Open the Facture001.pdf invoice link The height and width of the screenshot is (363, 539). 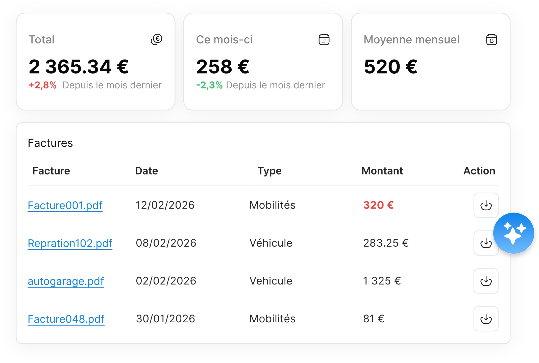pos(65,205)
